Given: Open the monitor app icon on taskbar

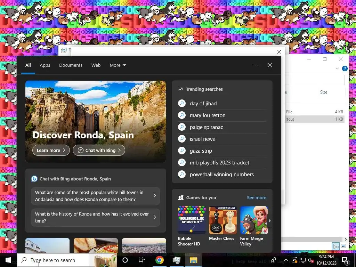Looking at the screenshot, I should coord(176,260).
